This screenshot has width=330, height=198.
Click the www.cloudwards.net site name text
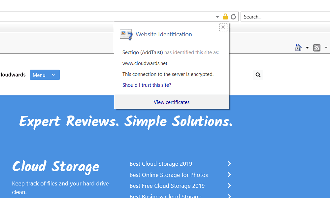pos(145,63)
